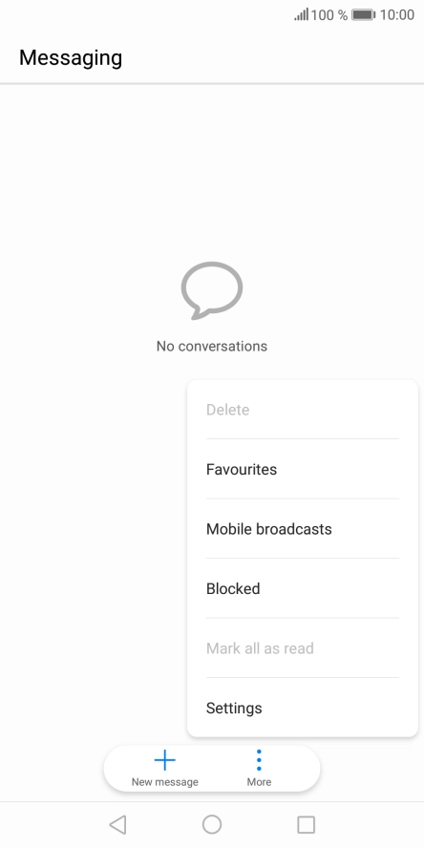The height and width of the screenshot is (848, 424).
Task: Open Settings from the popup menu
Action: [303, 708]
